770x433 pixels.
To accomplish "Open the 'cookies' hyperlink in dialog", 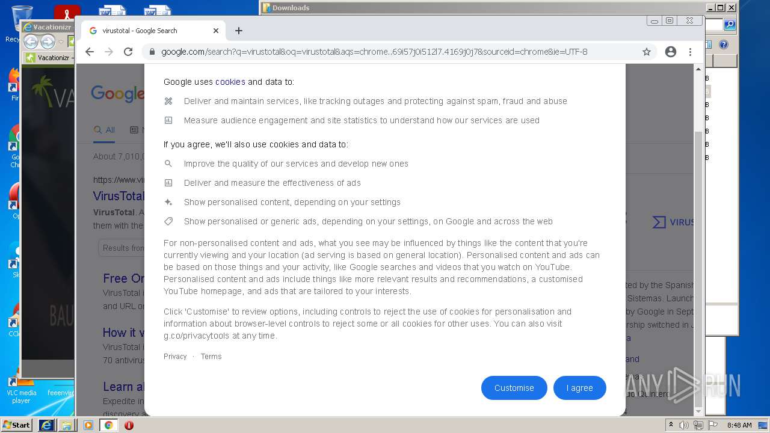I will click(230, 82).
